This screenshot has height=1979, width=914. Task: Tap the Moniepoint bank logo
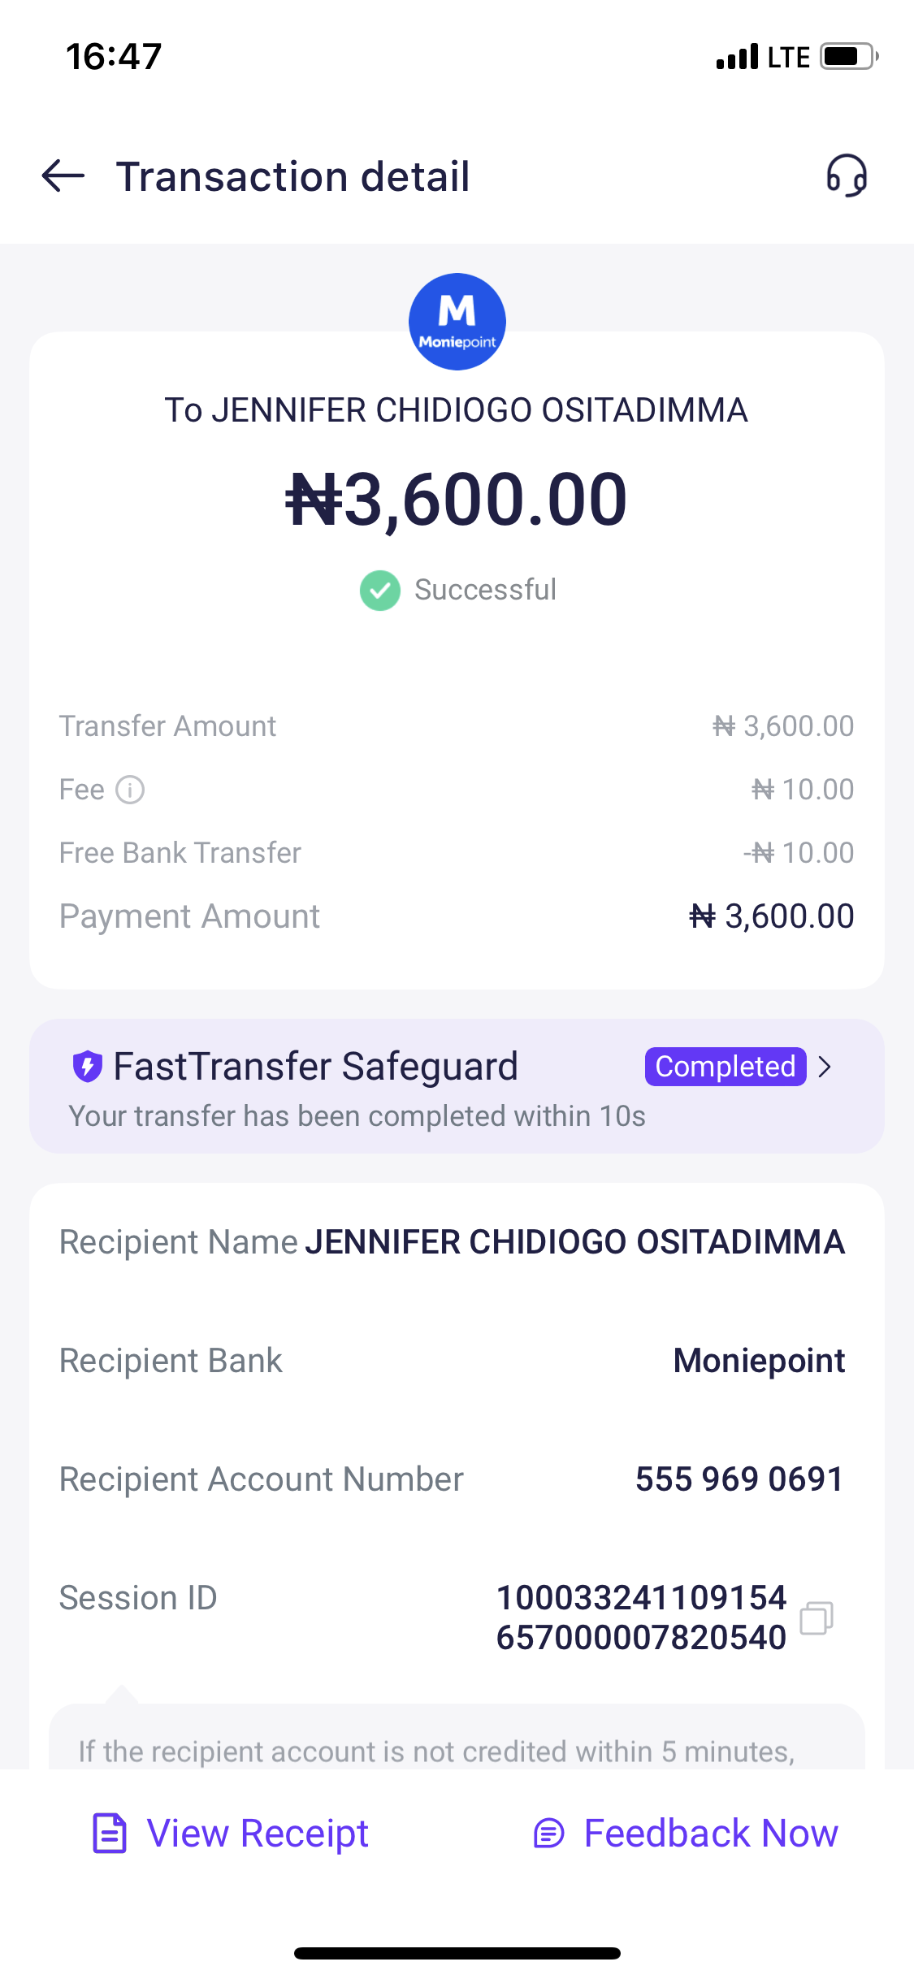pos(457,322)
